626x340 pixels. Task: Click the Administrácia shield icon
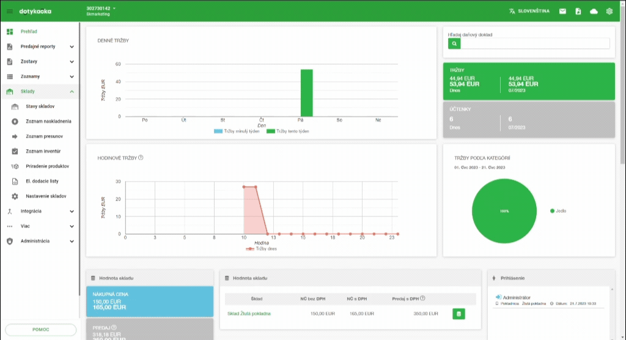pyautogui.click(x=10, y=242)
